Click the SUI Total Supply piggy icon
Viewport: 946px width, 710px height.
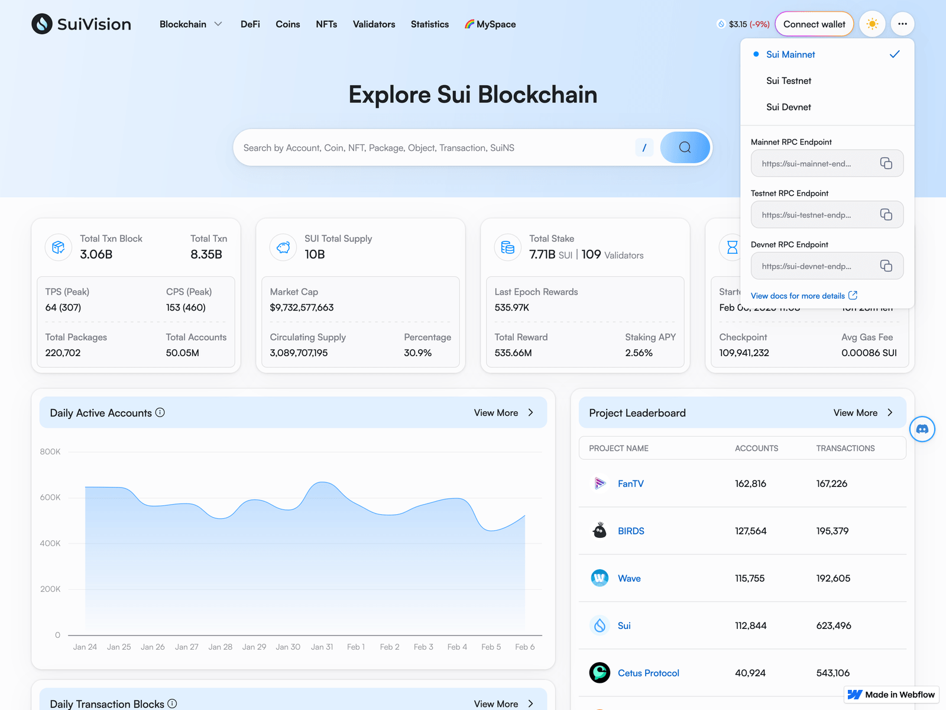[283, 247]
